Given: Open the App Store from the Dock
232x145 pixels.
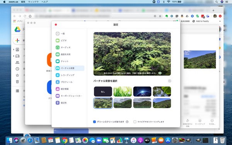Looking at the screenshot, I should point(168,140).
